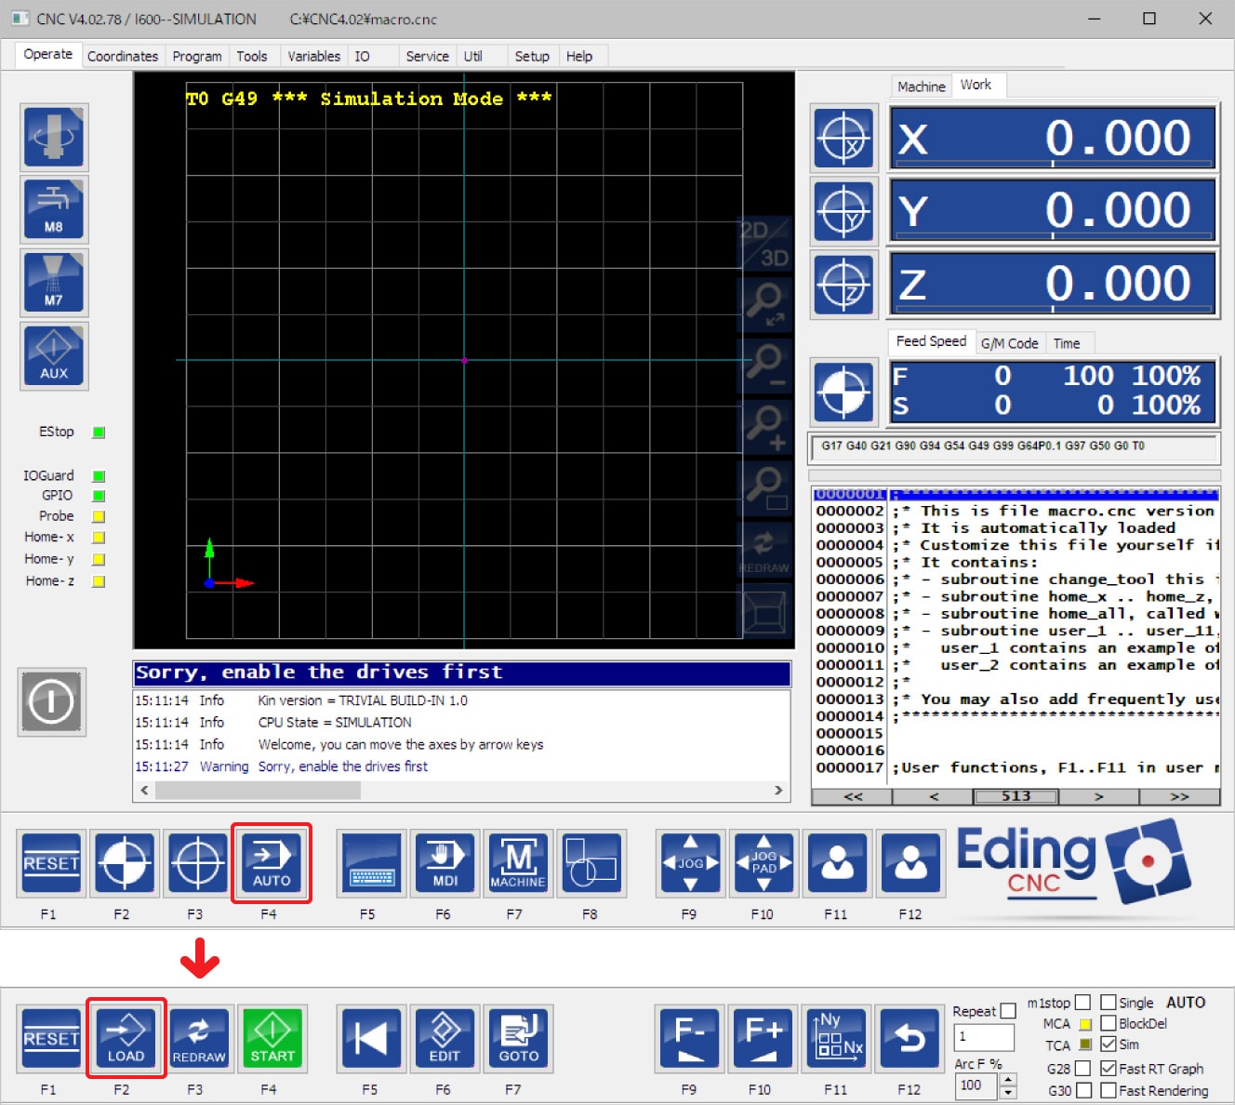Toggle Fast Rendering checkbox

tap(1109, 1091)
